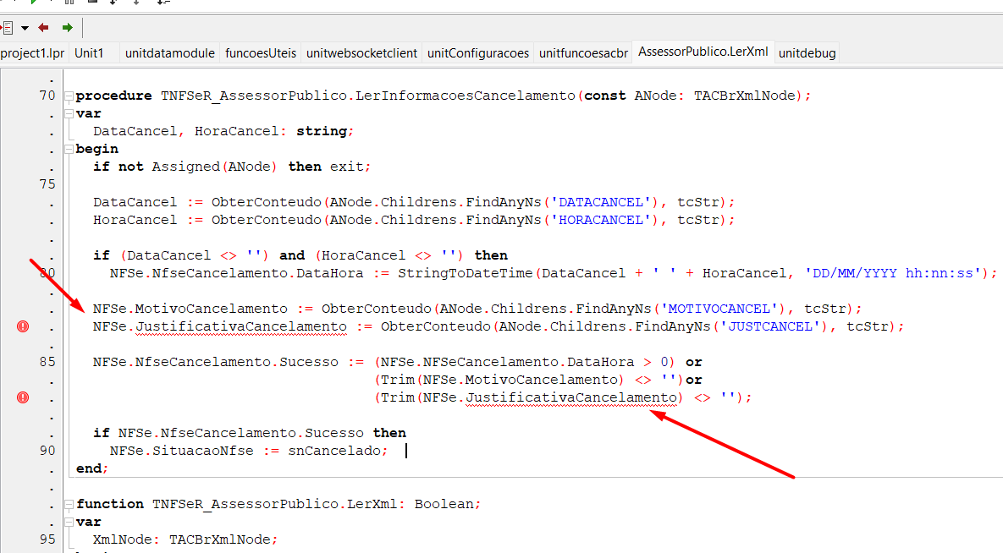This screenshot has height=553, width=1003.
Task: Select the unitwebsocketclient tab
Action: 361,53
